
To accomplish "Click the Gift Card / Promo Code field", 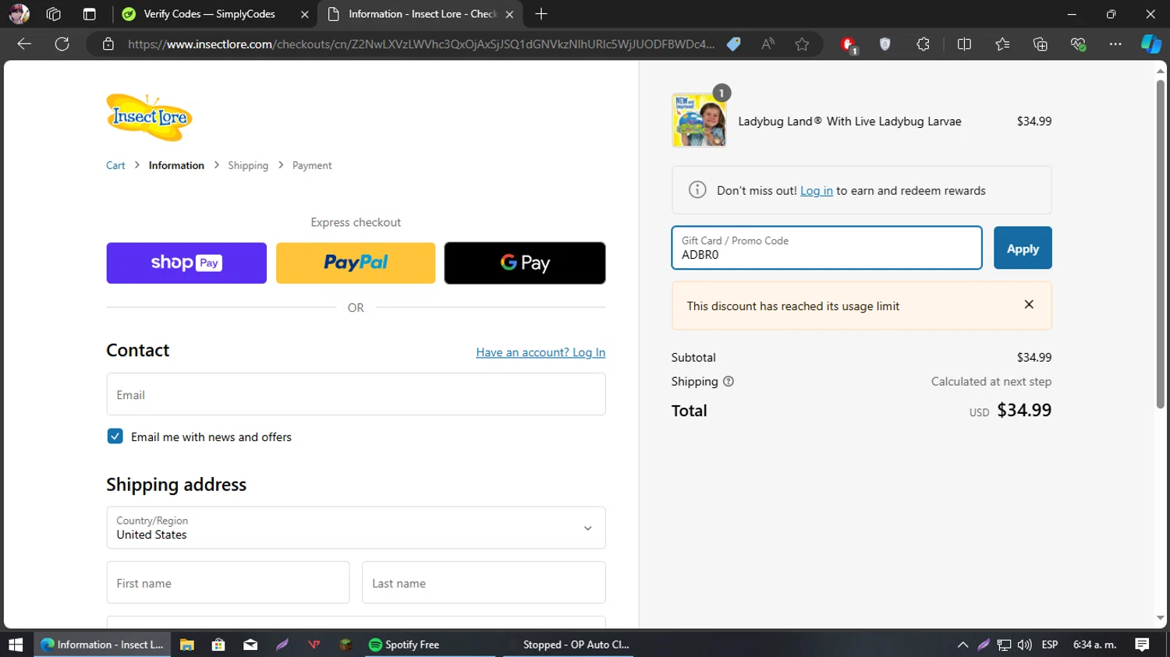I will pos(827,248).
